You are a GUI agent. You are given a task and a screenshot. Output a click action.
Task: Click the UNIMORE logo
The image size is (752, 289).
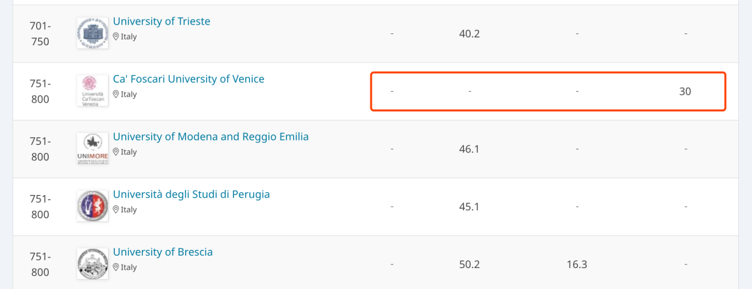click(93, 149)
